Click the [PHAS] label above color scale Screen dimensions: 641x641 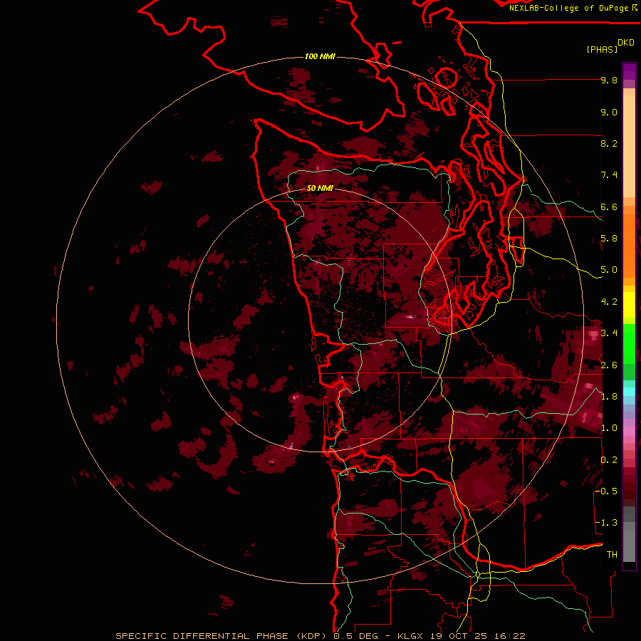tap(602, 49)
